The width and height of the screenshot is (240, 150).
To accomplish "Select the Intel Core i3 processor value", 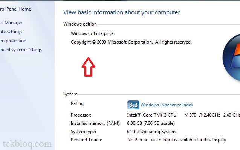I will (x=183, y=115).
